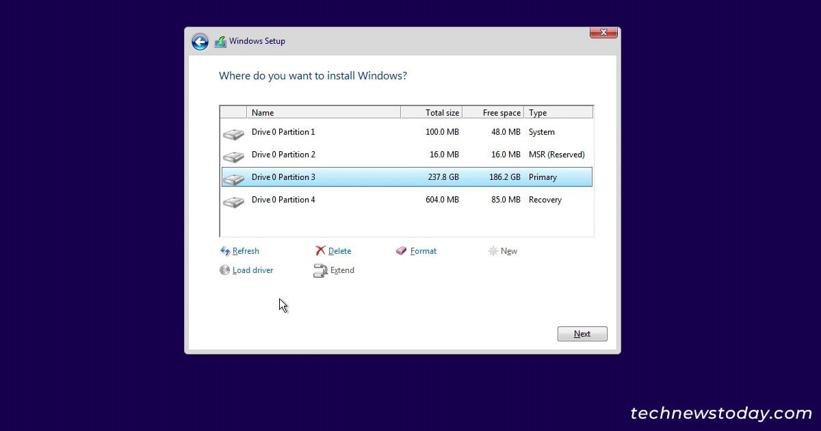Close the Windows Setup window
Viewport: 821px width, 431px height.
(603, 33)
